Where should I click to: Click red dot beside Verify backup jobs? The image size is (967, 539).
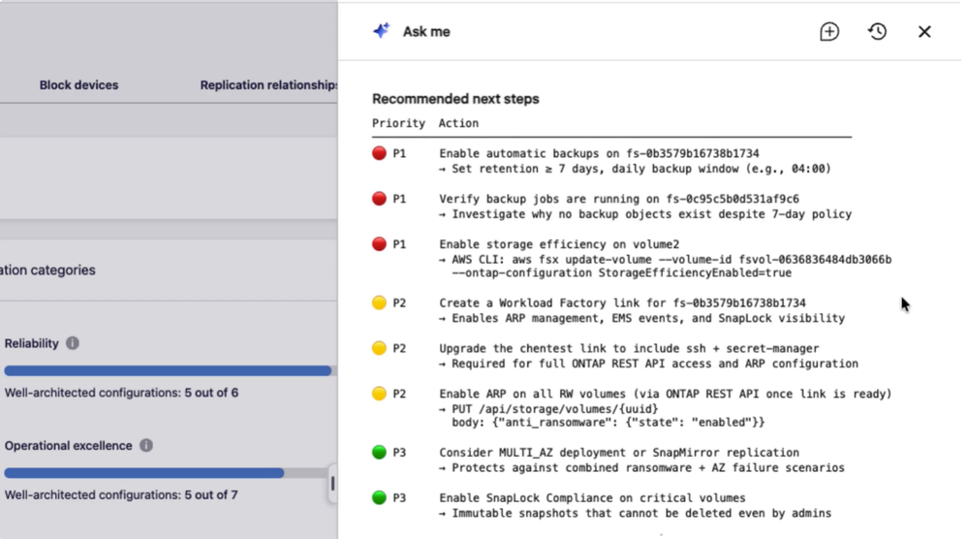pyautogui.click(x=379, y=199)
